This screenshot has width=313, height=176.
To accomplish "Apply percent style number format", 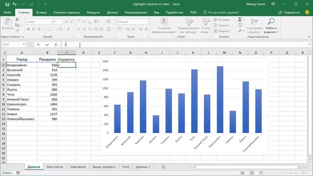I will point(128,29).
